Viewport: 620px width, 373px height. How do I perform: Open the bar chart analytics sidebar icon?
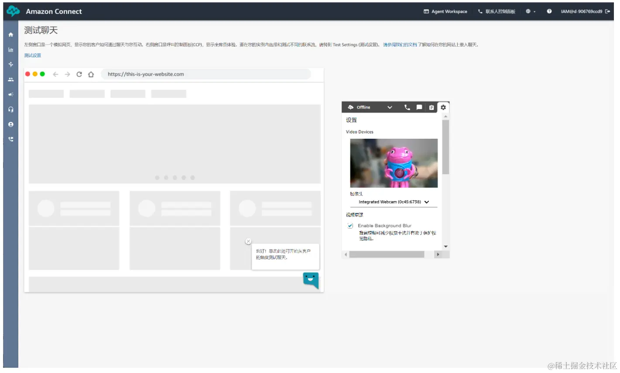coord(11,50)
